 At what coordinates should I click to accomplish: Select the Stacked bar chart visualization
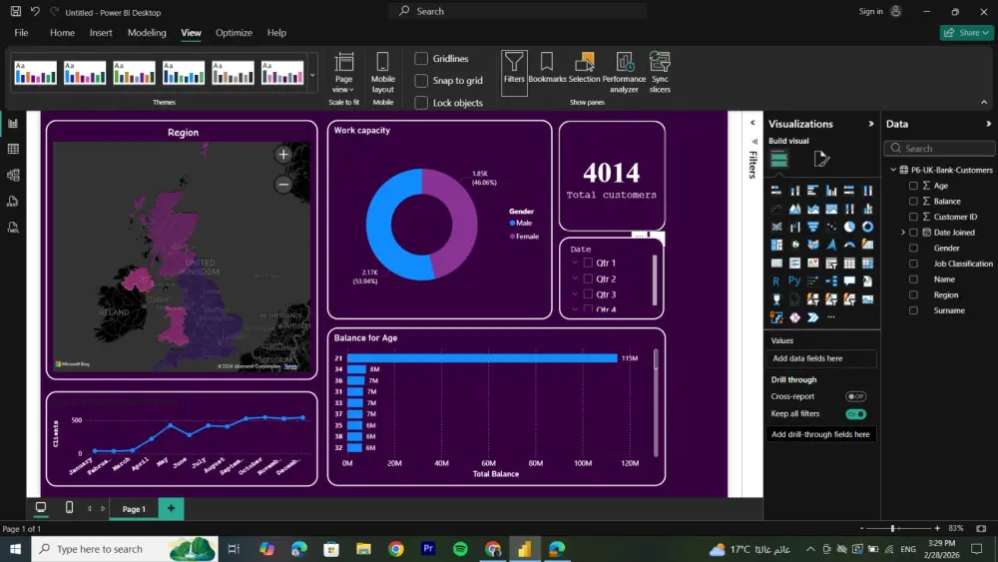(x=775, y=191)
